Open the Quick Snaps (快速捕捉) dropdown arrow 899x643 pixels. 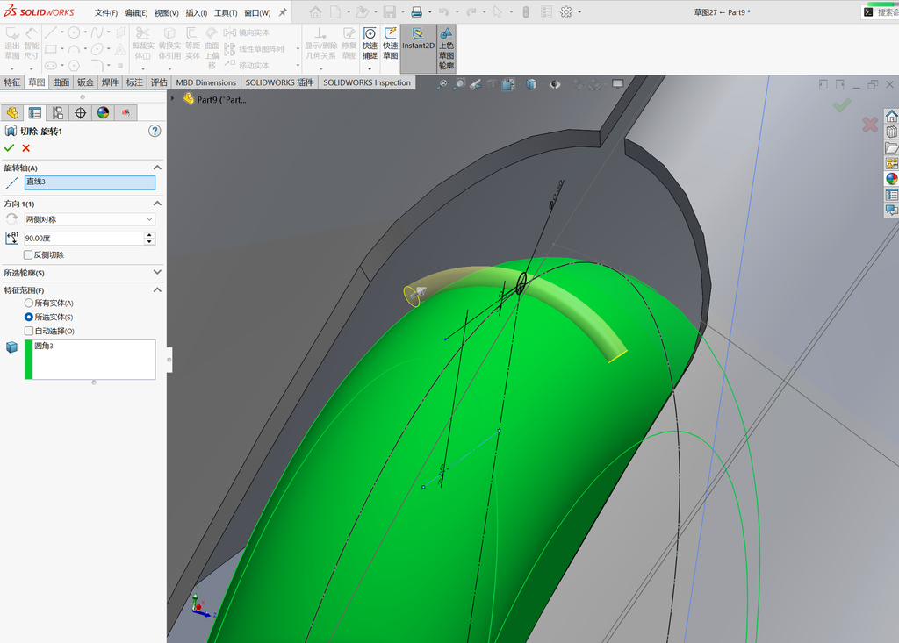[x=370, y=68]
